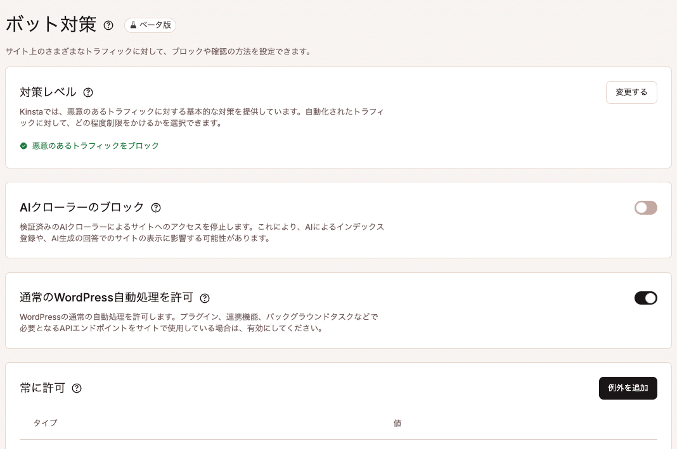Screen dimensions: 677x449
Task: Click the 対策レベル heading
Action: [x=48, y=92]
